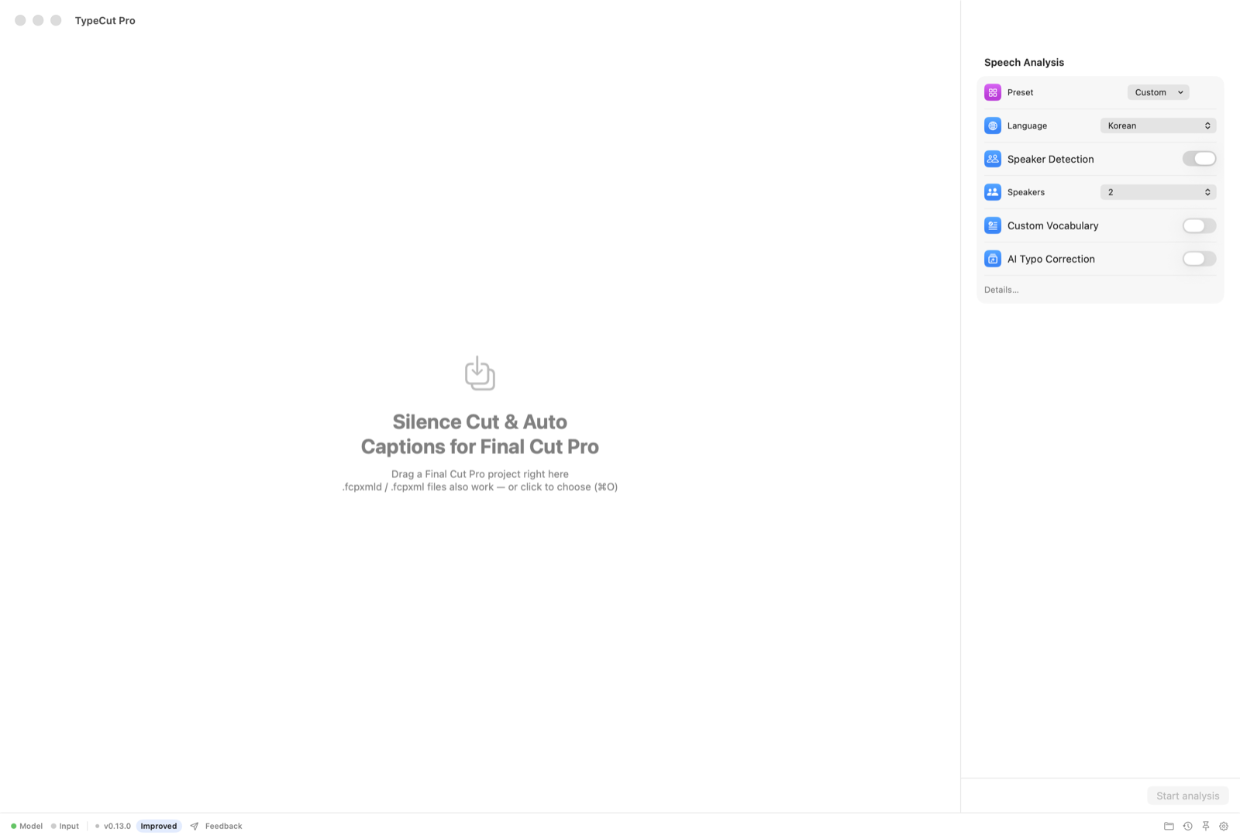
Task: Open the Language dropdown set to Korean
Action: 1158,126
